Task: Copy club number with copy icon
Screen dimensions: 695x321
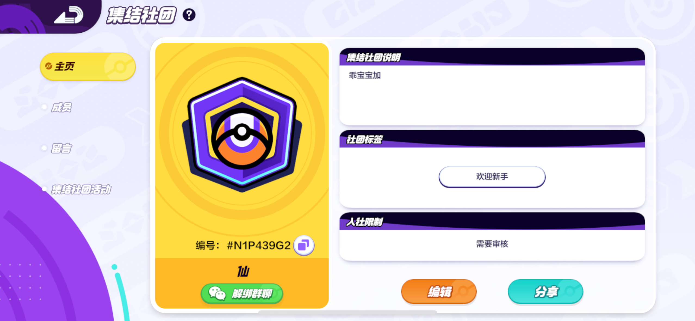Action: 304,245
